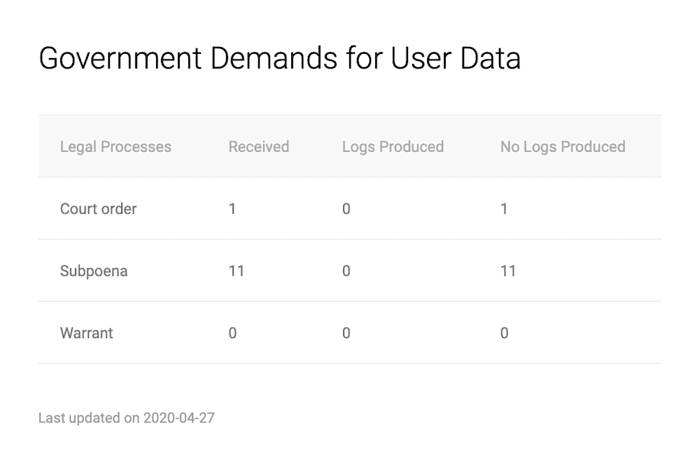Click the No Logs Produced column header
This screenshot has height=462, width=700.
click(x=562, y=147)
